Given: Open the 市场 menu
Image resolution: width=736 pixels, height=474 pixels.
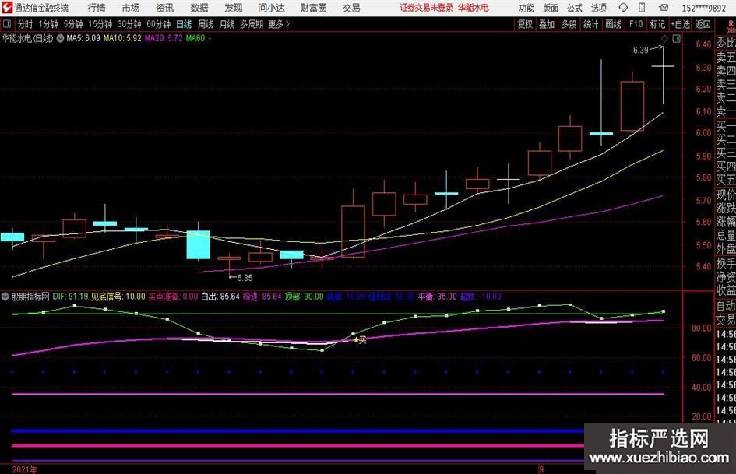Looking at the screenshot, I should pyautogui.click(x=131, y=8).
